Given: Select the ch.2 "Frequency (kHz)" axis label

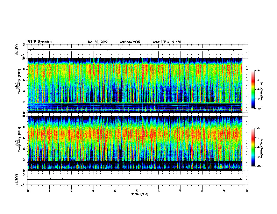Looking at the screenshot, I should tap(19, 139).
